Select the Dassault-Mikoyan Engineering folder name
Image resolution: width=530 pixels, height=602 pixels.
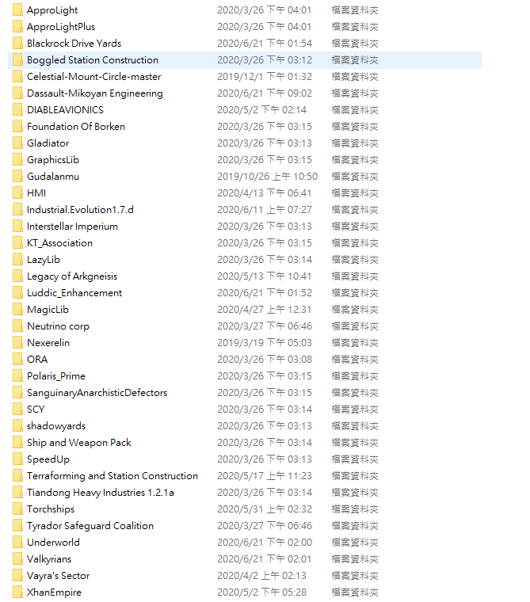[94, 93]
